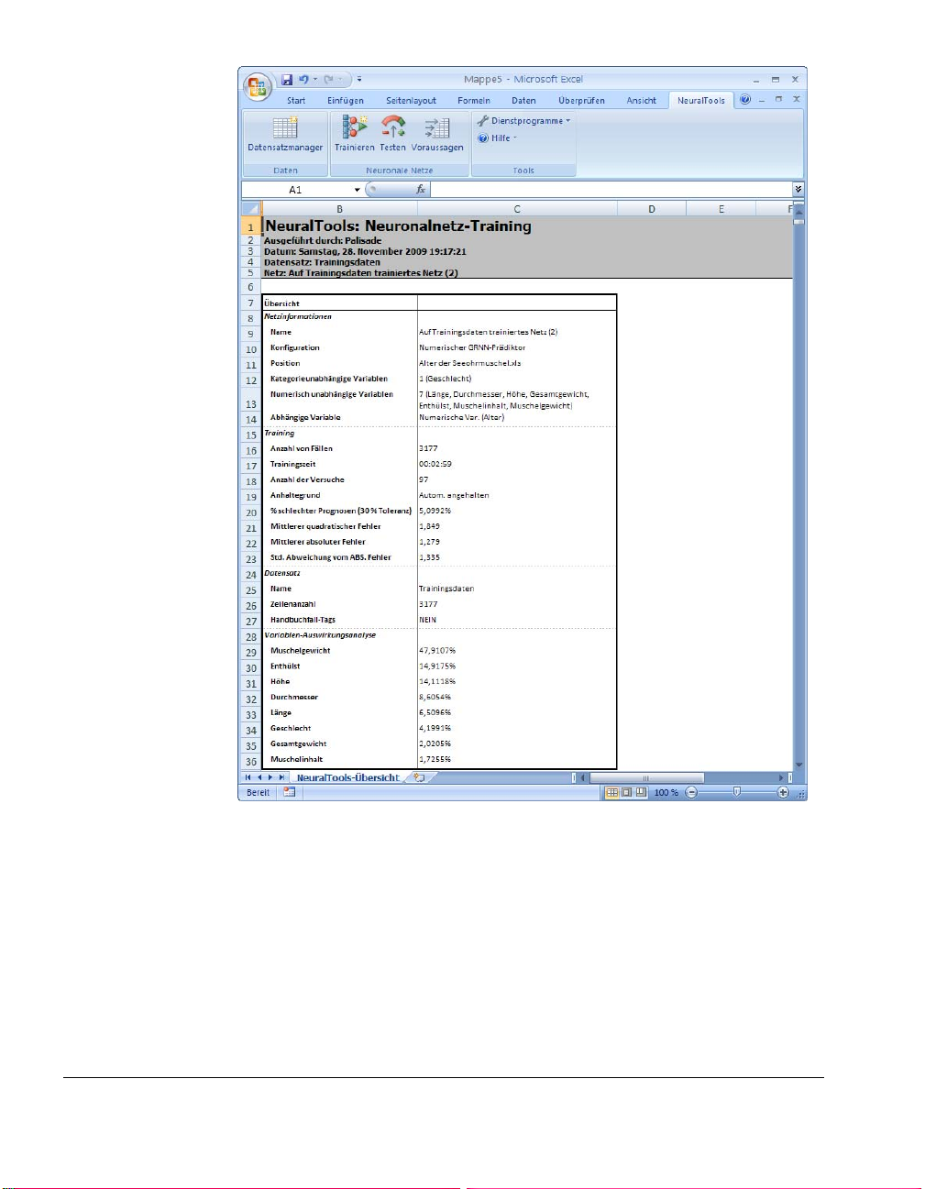Save the workbook via quick access toolbar

[x=287, y=80]
